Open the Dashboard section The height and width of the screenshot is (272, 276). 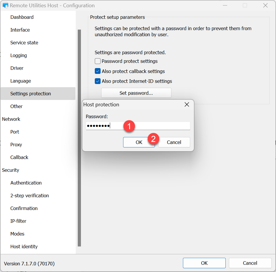(x=22, y=17)
